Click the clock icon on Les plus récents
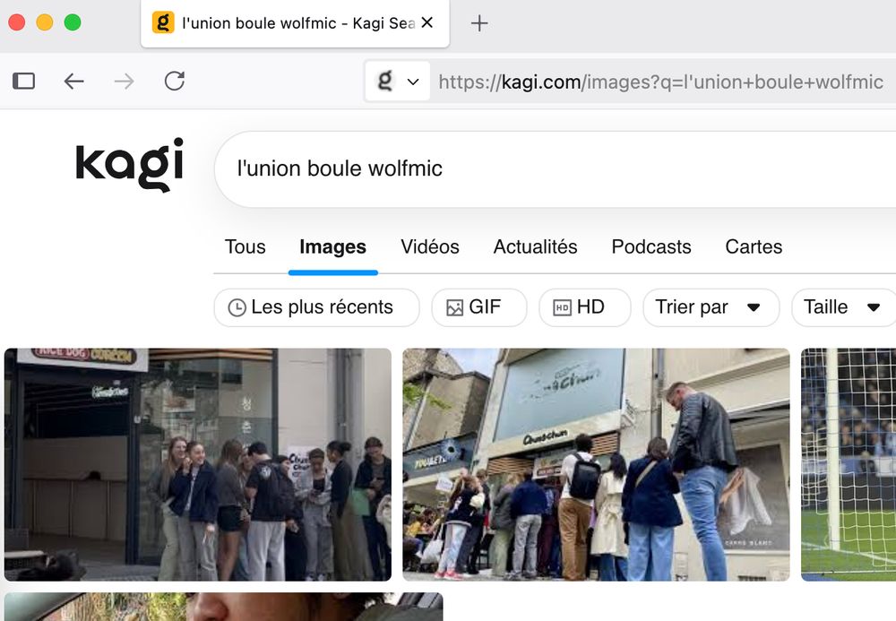This screenshot has height=621, width=896. click(237, 307)
